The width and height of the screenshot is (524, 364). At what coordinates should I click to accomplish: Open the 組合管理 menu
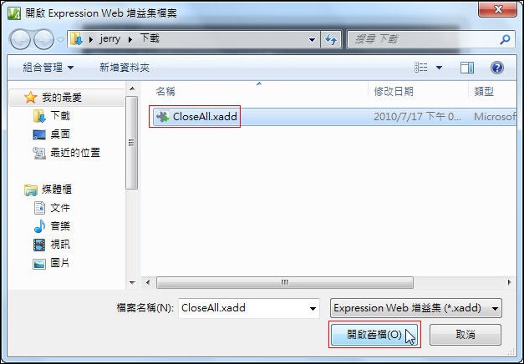coord(48,68)
